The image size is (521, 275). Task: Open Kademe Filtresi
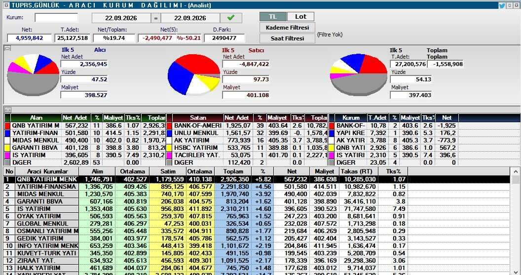pyautogui.click(x=287, y=28)
